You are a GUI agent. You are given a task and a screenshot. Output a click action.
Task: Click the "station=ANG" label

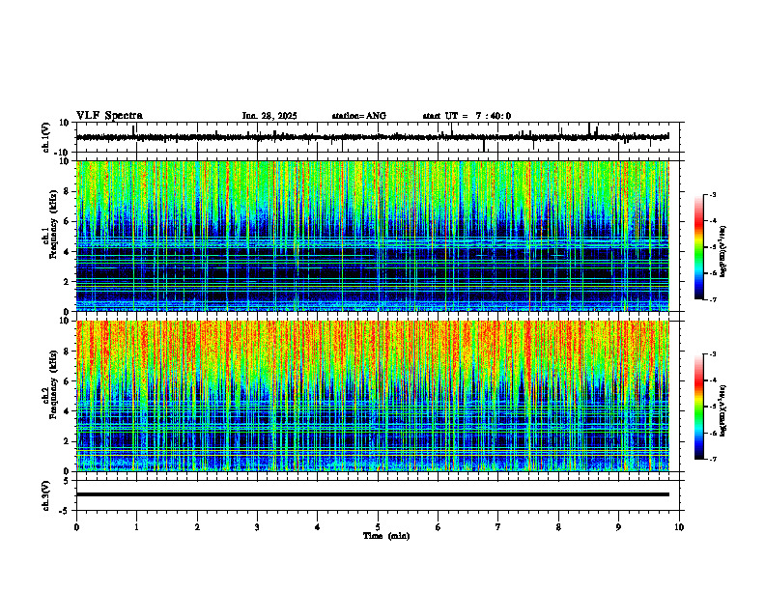point(358,116)
